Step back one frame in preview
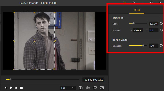164x91 pixels. point(6,88)
